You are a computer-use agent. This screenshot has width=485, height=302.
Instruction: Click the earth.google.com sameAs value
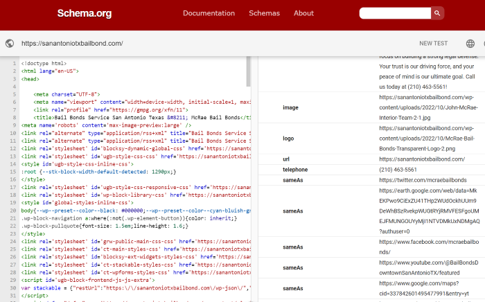click(x=430, y=211)
